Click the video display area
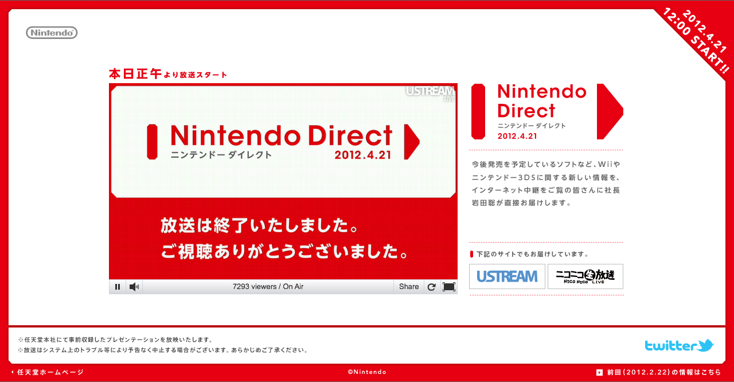This screenshot has width=734, height=382. (x=283, y=181)
